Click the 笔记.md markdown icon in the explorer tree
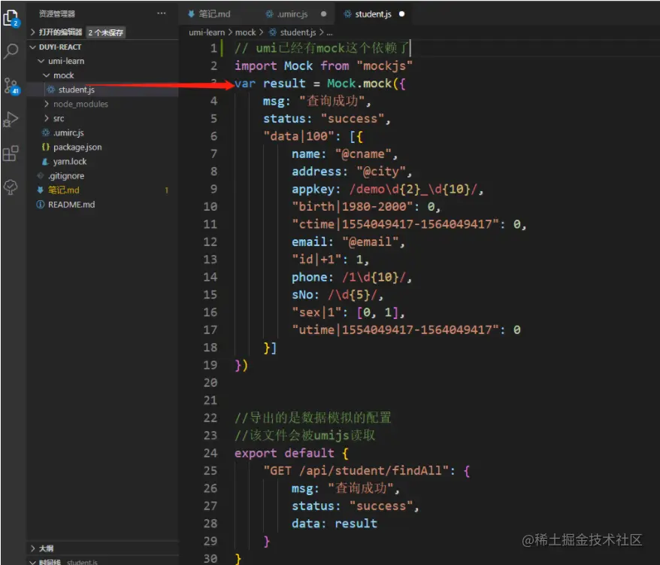 [41, 190]
